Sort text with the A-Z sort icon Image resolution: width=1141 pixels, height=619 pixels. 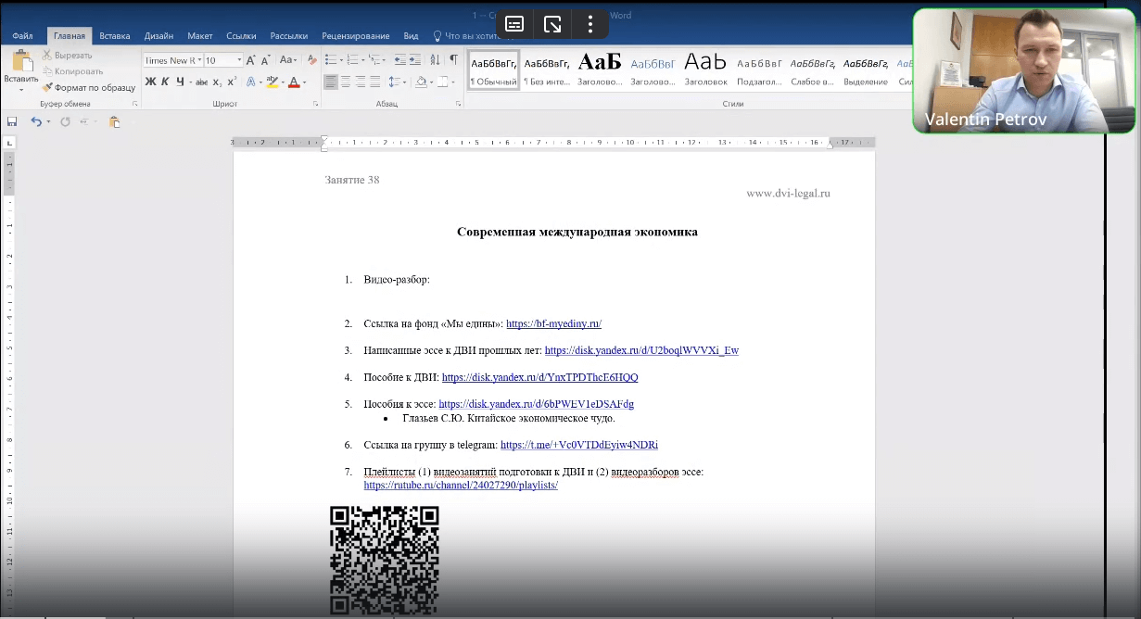[436, 60]
